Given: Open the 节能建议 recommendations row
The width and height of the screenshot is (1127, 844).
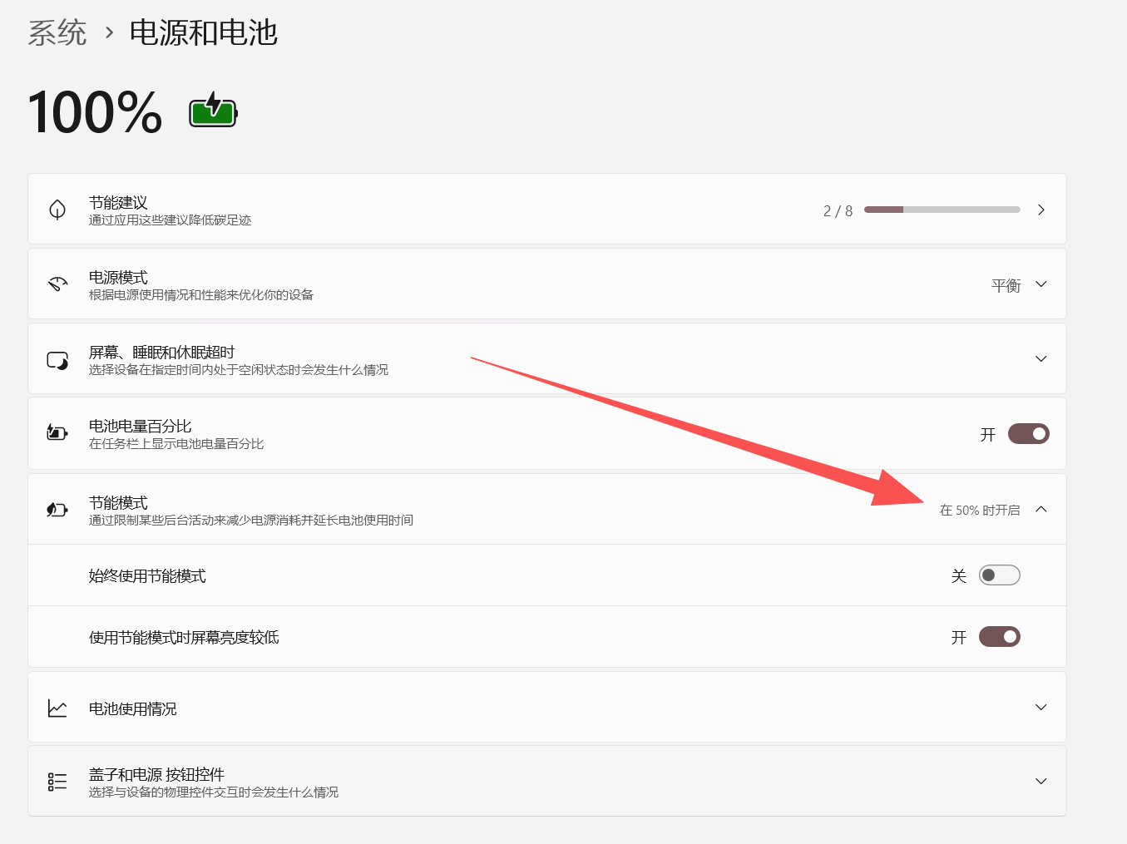Looking at the screenshot, I should (547, 210).
